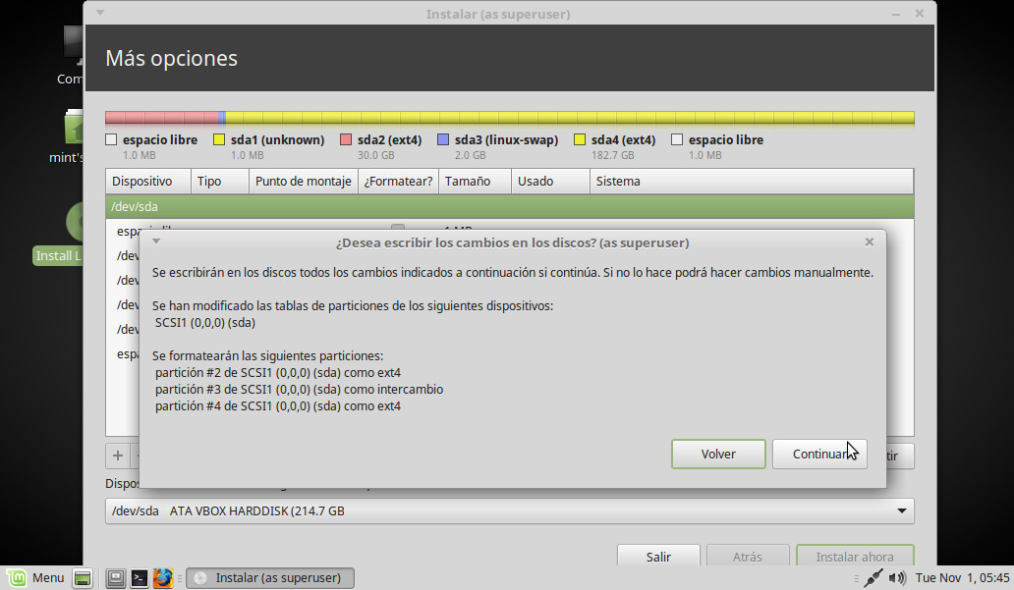Click the red sda2 (ext4) legend swatch
Viewport: 1014px width, 590px height.
pos(346,140)
